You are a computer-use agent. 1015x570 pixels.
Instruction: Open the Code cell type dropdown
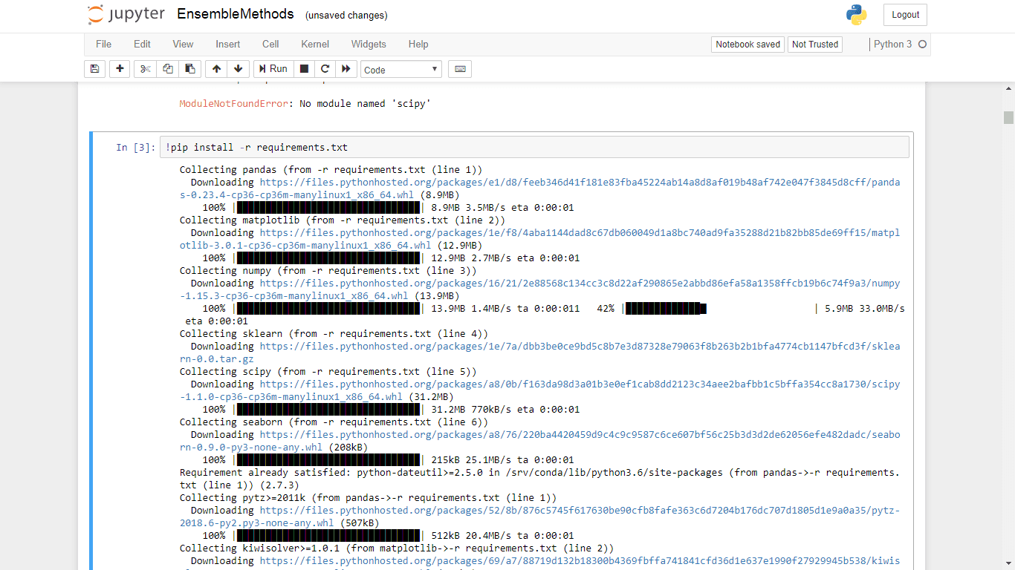click(x=401, y=69)
